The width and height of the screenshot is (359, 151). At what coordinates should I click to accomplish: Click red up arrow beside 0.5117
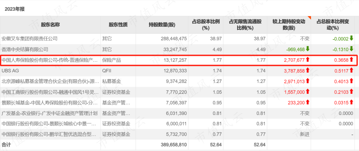tap(352, 71)
